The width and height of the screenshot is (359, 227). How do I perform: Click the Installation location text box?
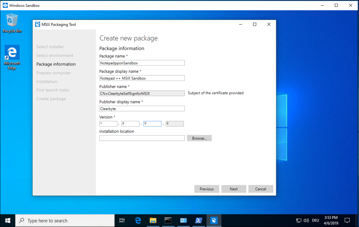coord(142,138)
